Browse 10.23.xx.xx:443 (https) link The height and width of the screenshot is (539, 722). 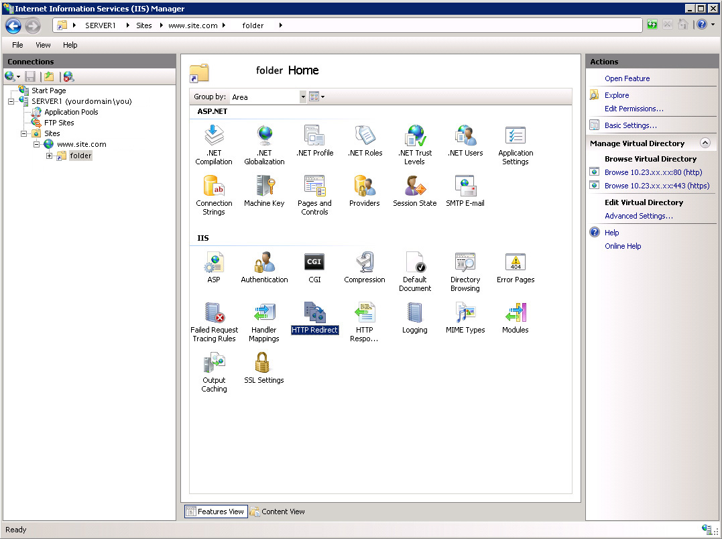pos(656,186)
